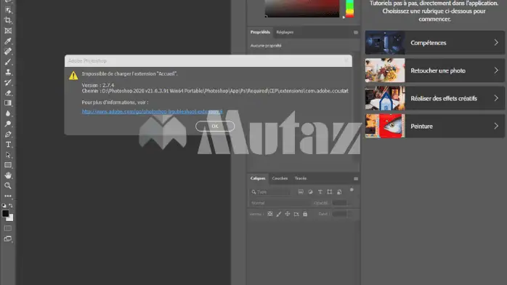Filter layers by type layers

click(x=320, y=192)
